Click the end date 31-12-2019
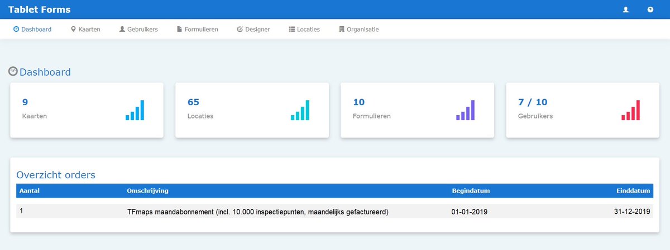 tap(632, 212)
